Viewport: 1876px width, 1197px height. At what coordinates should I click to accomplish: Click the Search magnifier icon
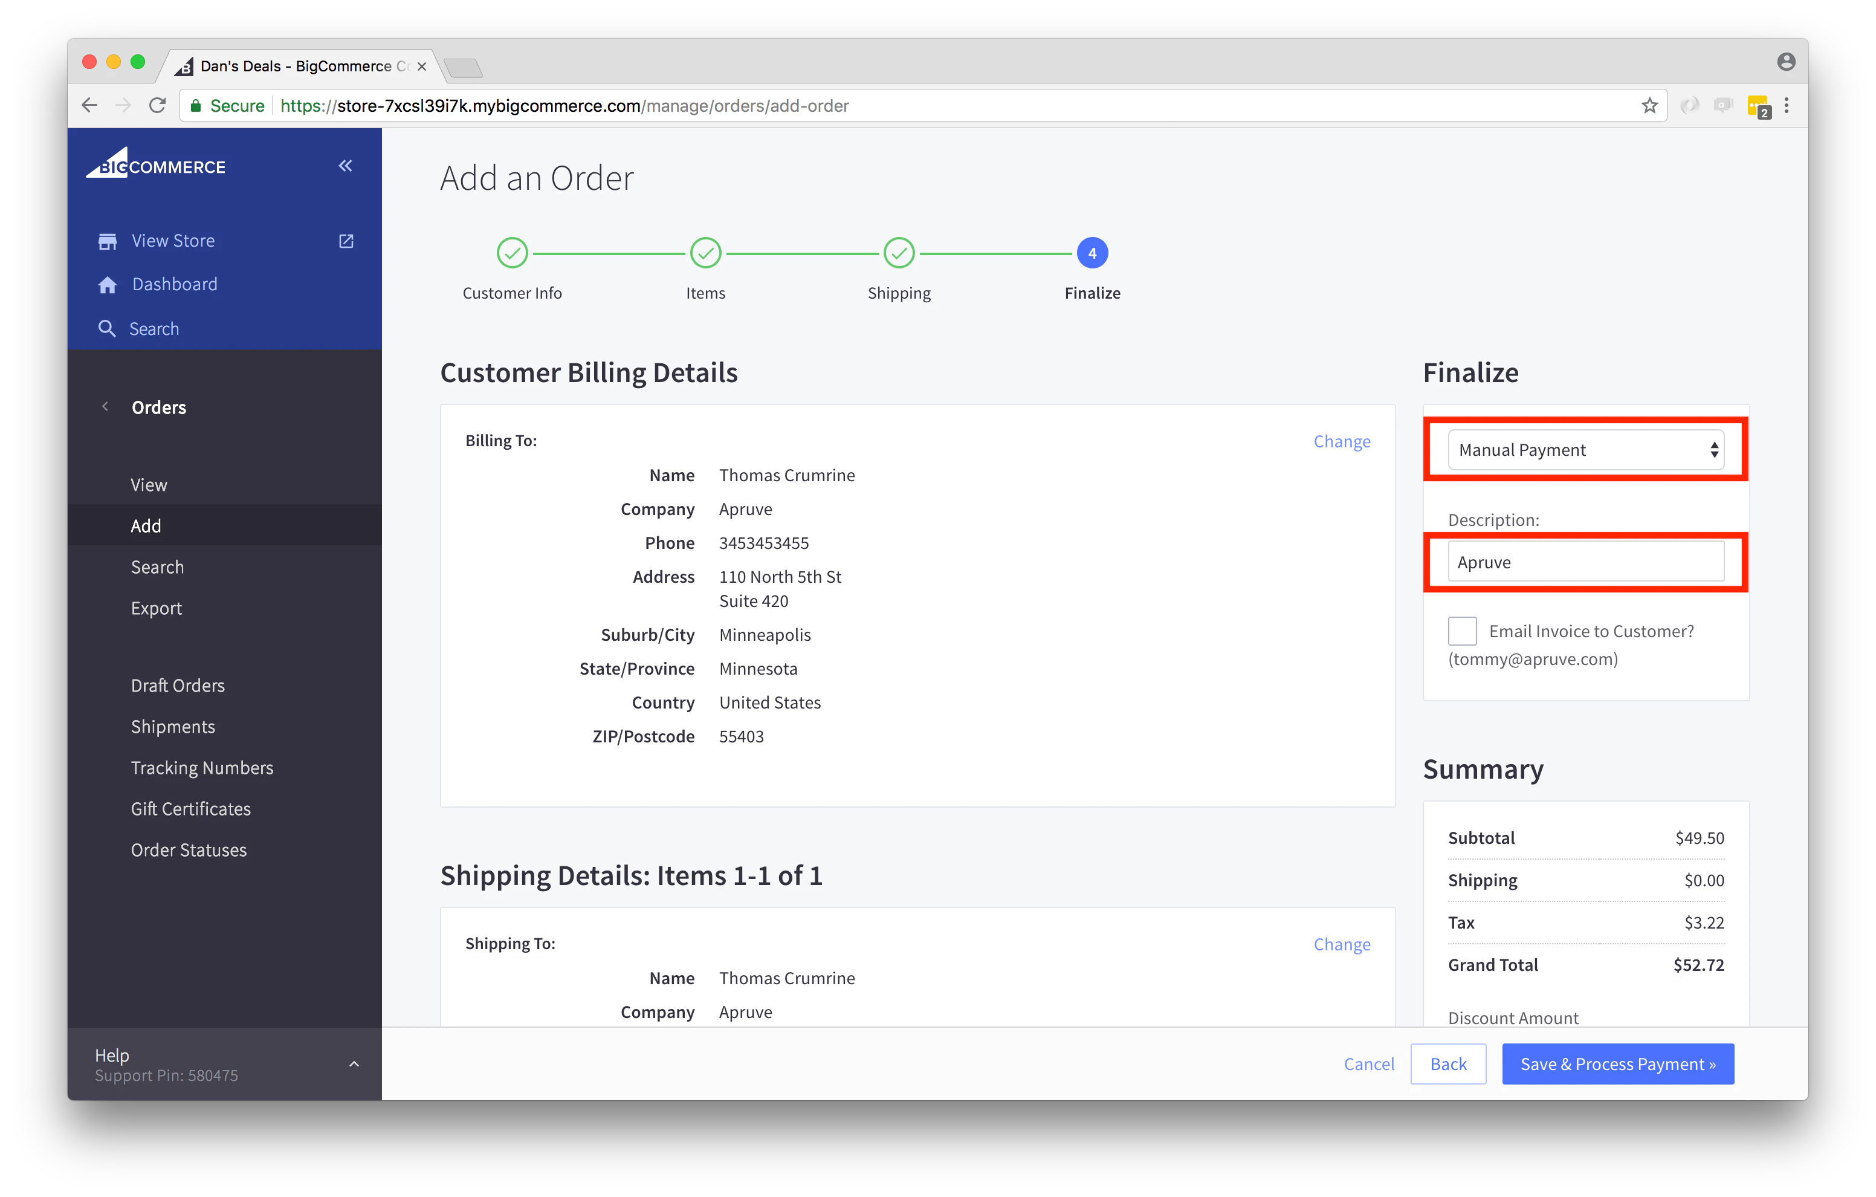[x=106, y=327]
